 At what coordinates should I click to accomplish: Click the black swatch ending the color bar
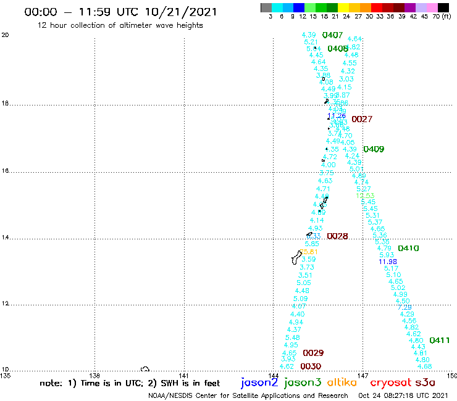[443, 7]
